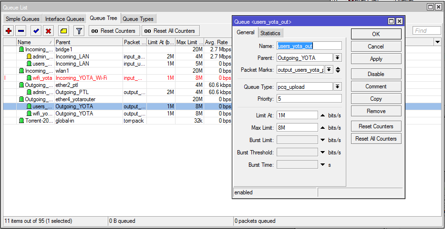Click the Disable button in the dialog
Screen dimensions: 445x229
point(376,74)
